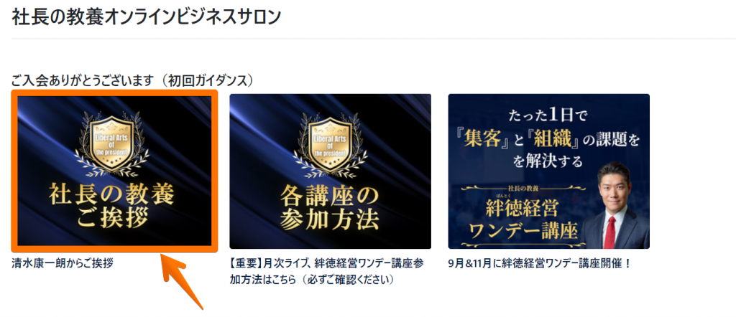Click the page title 社長の教養オンラインビジネスサロン

[x=147, y=17]
